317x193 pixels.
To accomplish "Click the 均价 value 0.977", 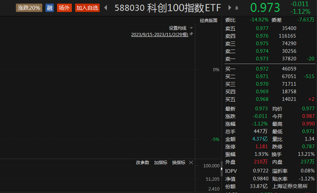I will tap(308, 109).
